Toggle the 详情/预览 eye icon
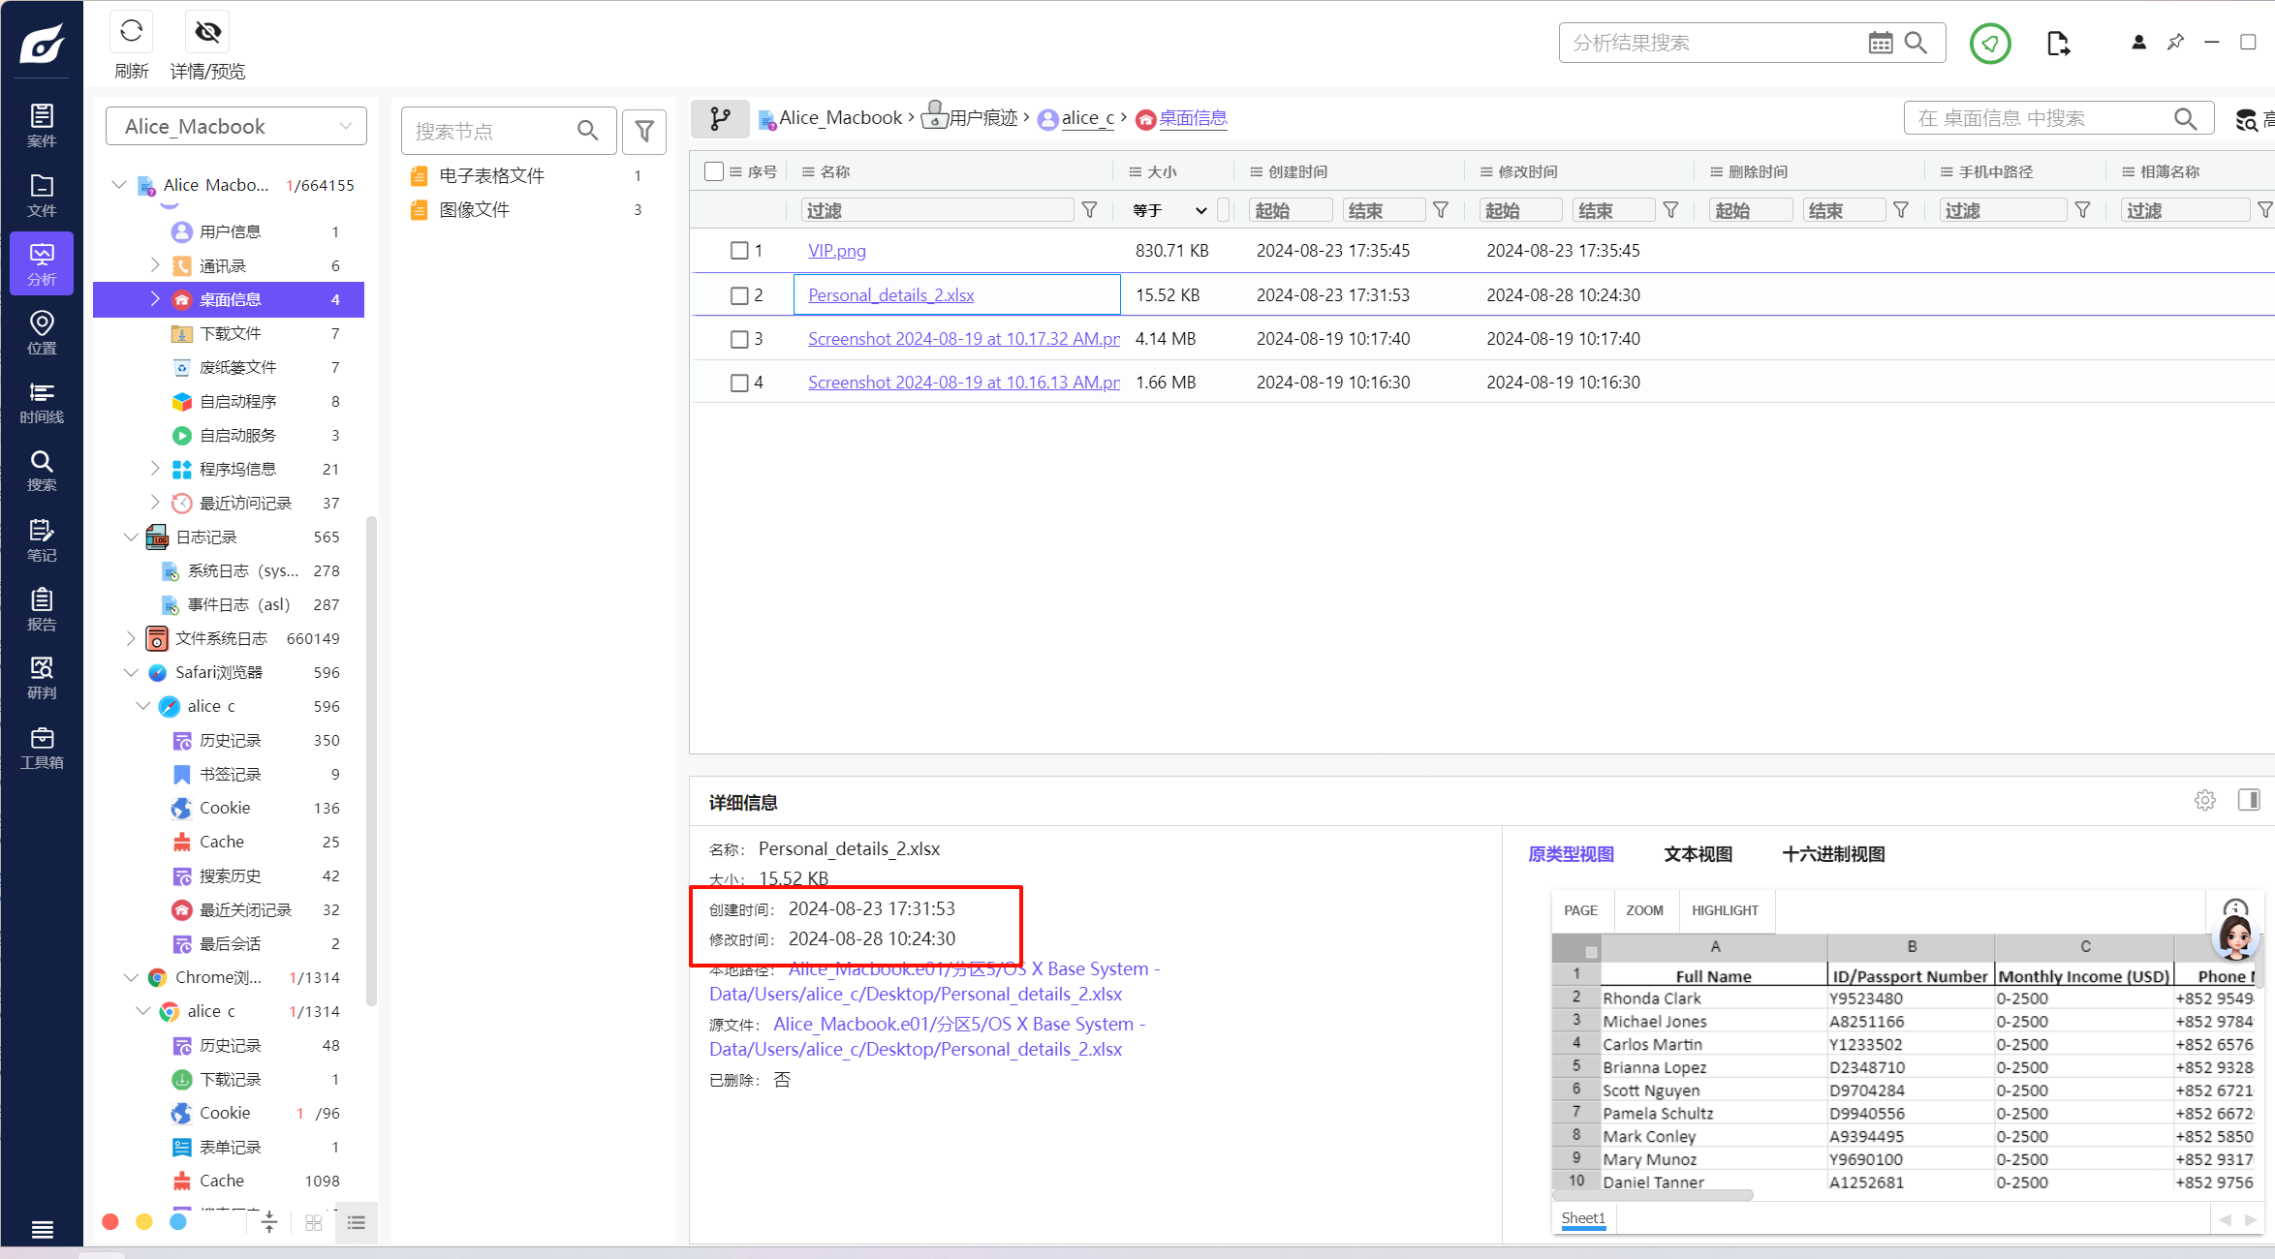 click(x=207, y=33)
